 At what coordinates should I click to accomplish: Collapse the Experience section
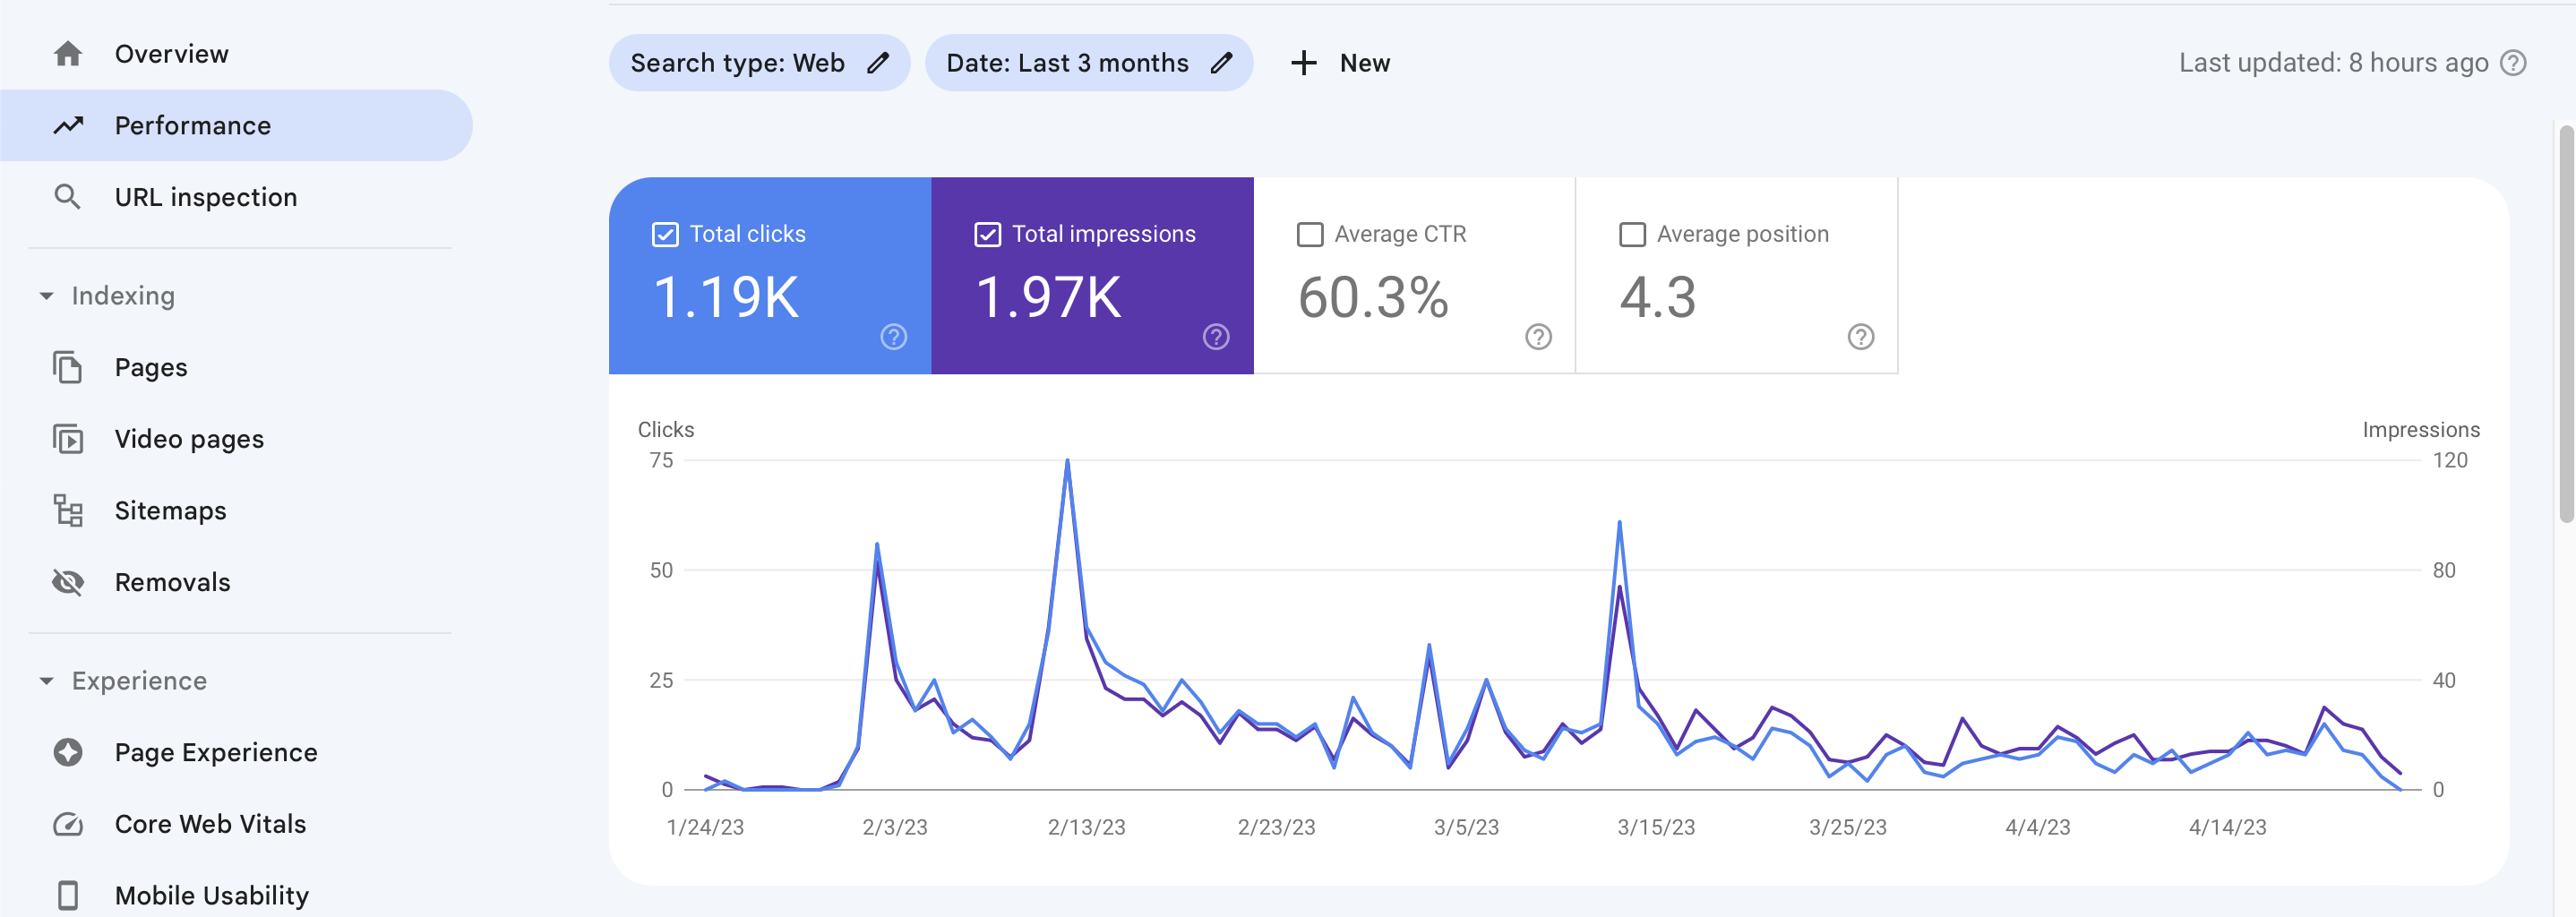(46, 680)
